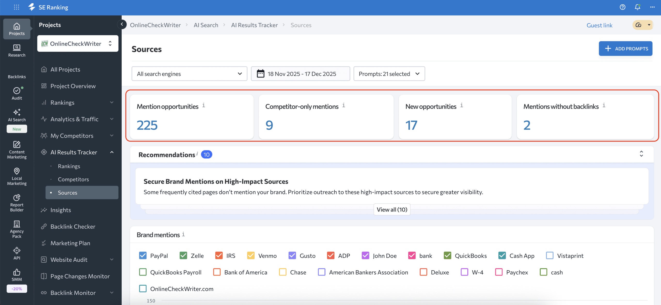Check the Bank of America mention
Screen dimensions: 661x305
[x=216, y=272]
